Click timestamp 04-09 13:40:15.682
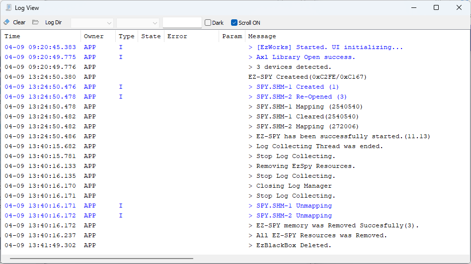Screen dimensions: 471x264 coord(40,146)
